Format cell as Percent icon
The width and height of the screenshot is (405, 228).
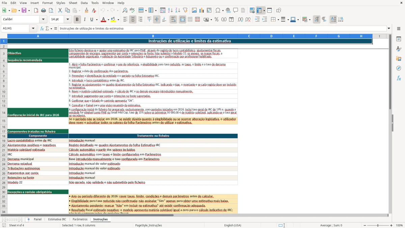[216, 20]
